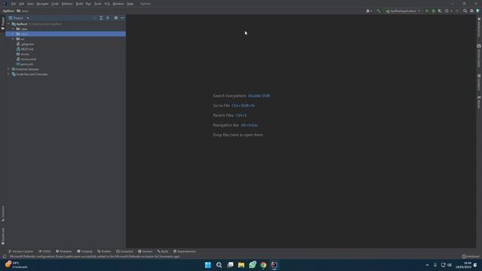Viewport: 482px width, 271px height.
Task: Toggle Database tab on right stripe
Action: click(x=479, y=82)
